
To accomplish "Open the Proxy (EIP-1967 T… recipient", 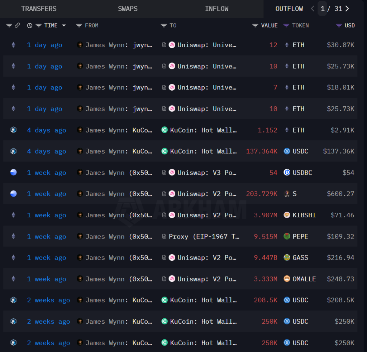I will [x=204, y=236].
